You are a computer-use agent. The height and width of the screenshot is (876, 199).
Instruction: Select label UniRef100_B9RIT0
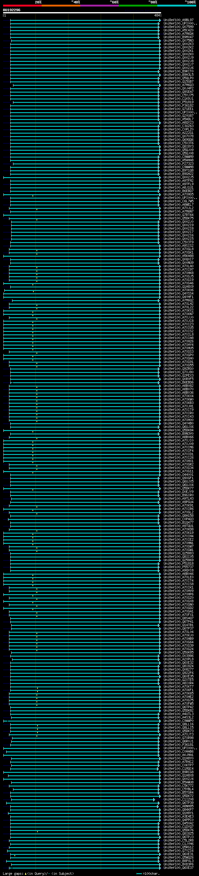(178, 71)
